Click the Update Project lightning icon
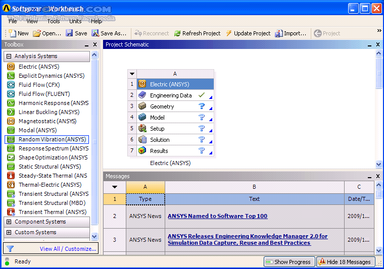This screenshot has height=269, width=384. pyautogui.click(x=229, y=33)
